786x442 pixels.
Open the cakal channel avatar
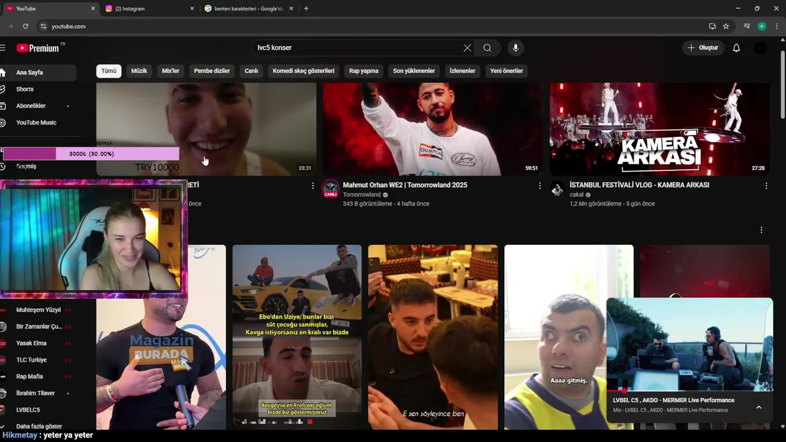coord(557,188)
